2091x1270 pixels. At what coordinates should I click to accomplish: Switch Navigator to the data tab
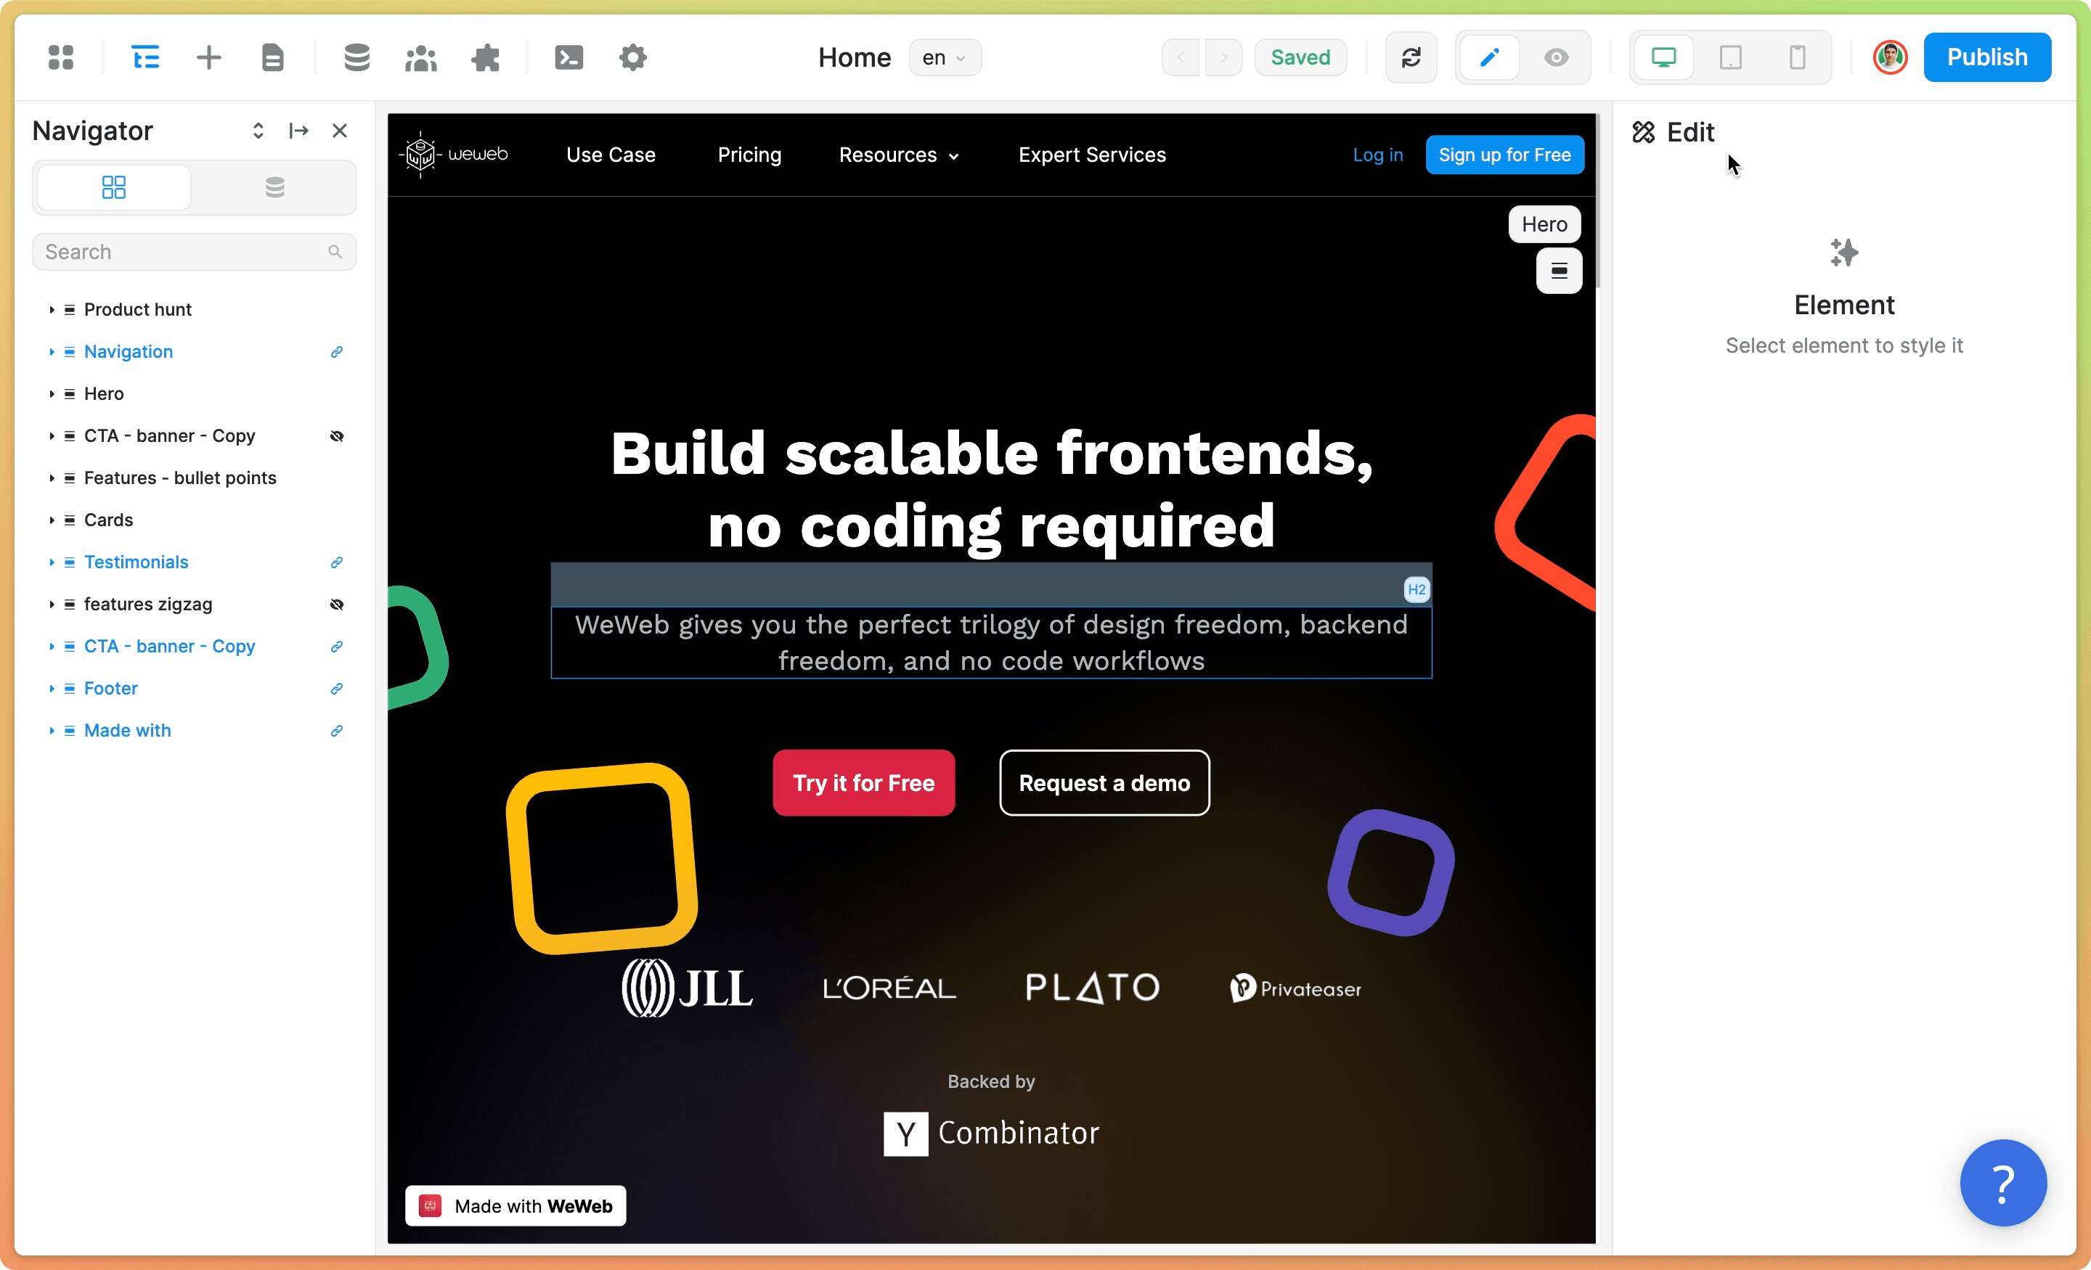click(x=274, y=187)
